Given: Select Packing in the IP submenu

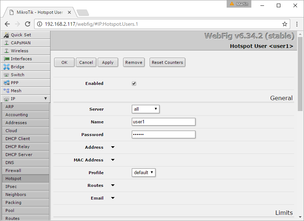Looking at the screenshot, I should 25,202.
